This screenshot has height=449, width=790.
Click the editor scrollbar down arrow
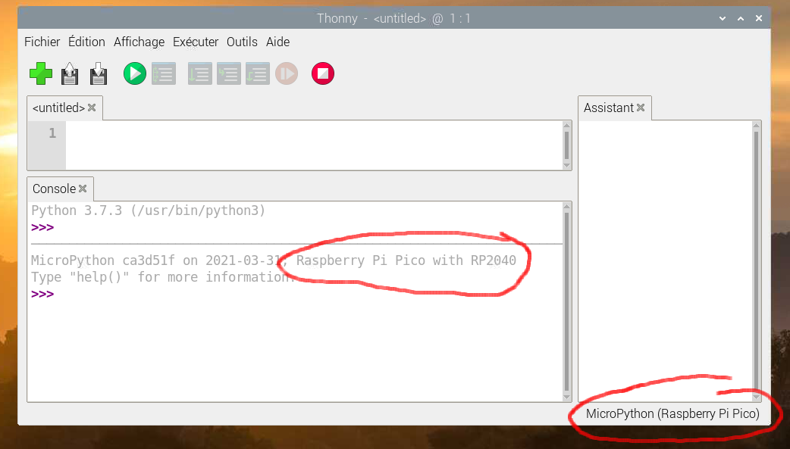click(x=567, y=166)
